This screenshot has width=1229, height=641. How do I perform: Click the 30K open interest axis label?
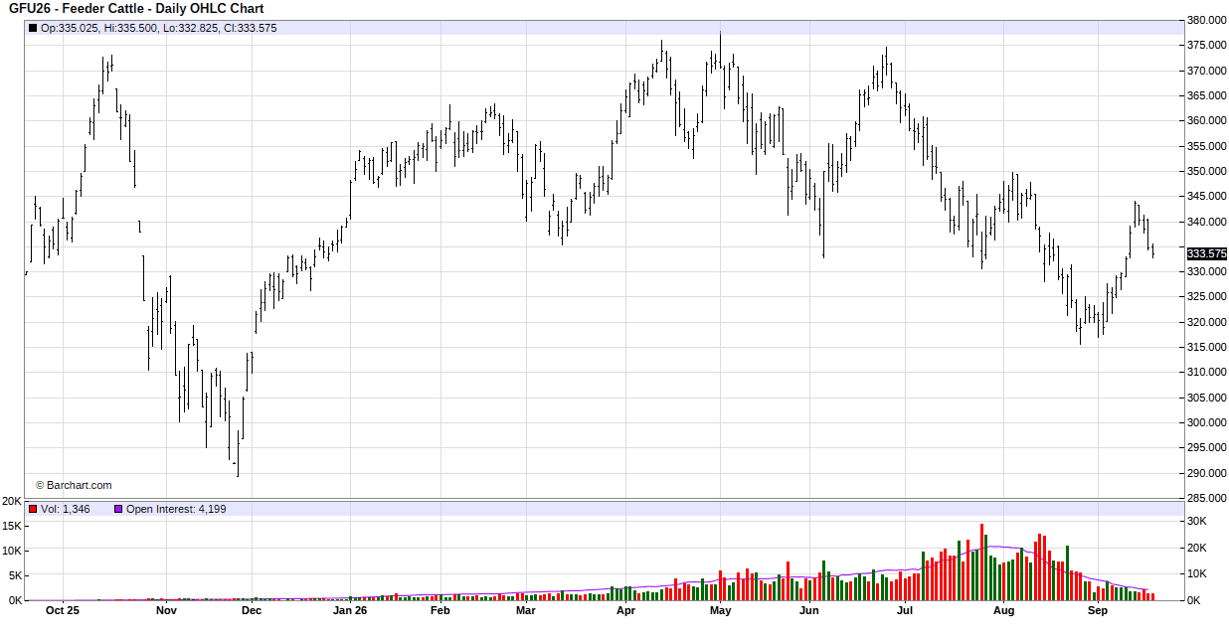[x=1197, y=521]
